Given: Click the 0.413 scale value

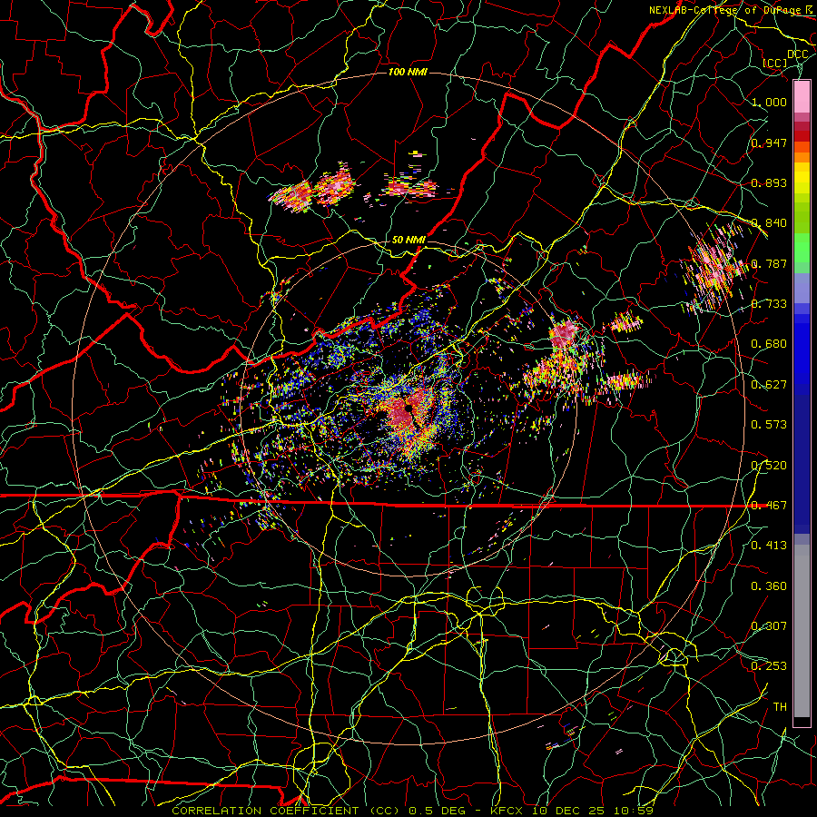Looking at the screenshot, I should point(769,546).
